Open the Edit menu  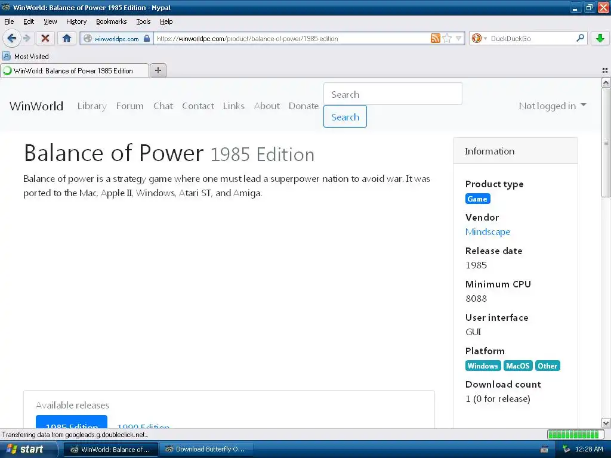[x=29, y=22]
